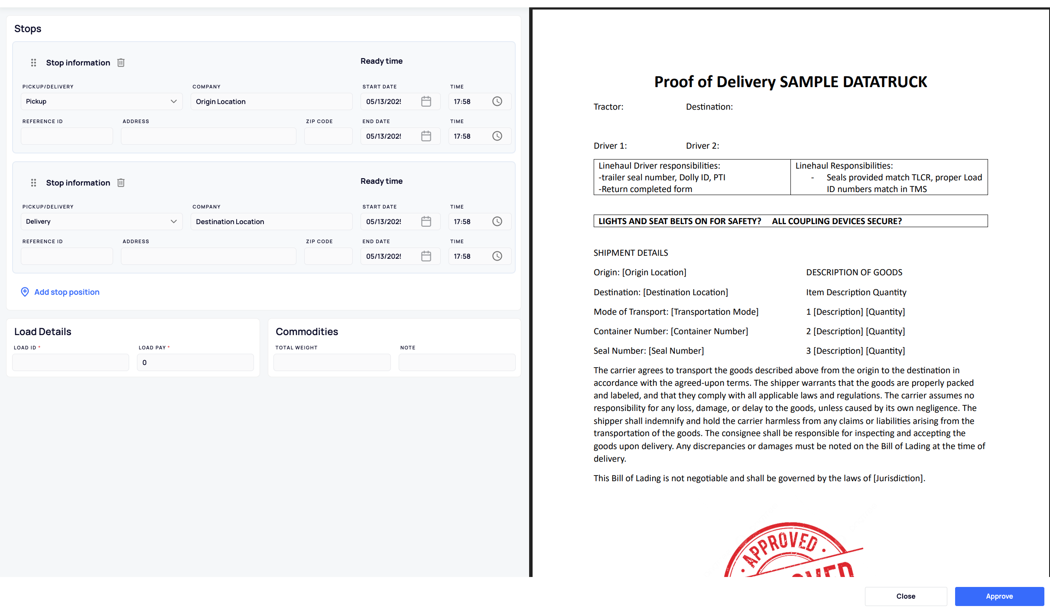Click drag handle of Delivery stop
Screen dimensions: 1050x616
[33, 183]
